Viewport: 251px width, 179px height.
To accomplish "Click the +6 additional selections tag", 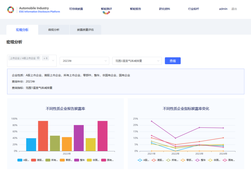I will tap(45, 58).
